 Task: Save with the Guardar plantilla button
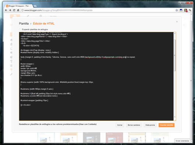(x=167, y=125)
